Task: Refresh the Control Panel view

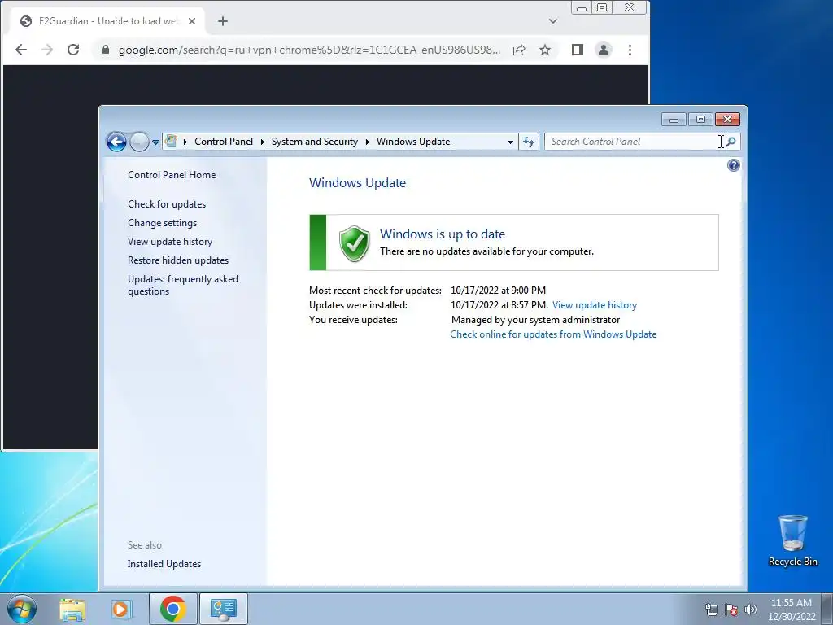Action: (529, 142)
